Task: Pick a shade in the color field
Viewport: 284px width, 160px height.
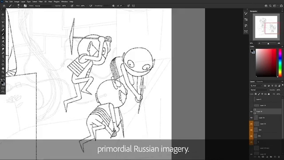Action: (x=266, y=63)
